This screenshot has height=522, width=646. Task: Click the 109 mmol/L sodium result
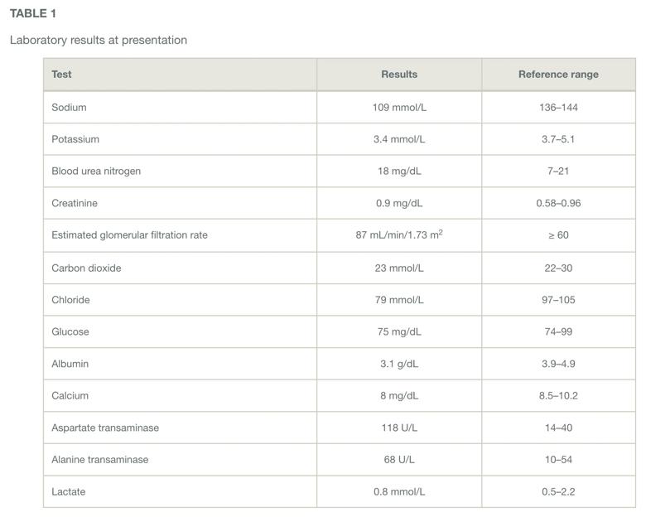(x=399, y=108)
